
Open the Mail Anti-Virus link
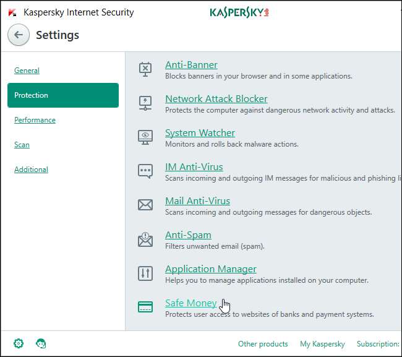[x=198, y=201]
